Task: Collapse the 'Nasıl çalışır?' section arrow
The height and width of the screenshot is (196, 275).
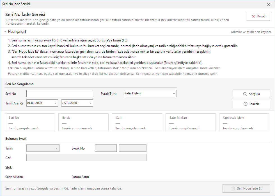Action: pos(5,32)
